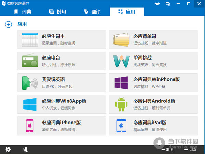Open 必应背单词 title text

pos(145,36)
